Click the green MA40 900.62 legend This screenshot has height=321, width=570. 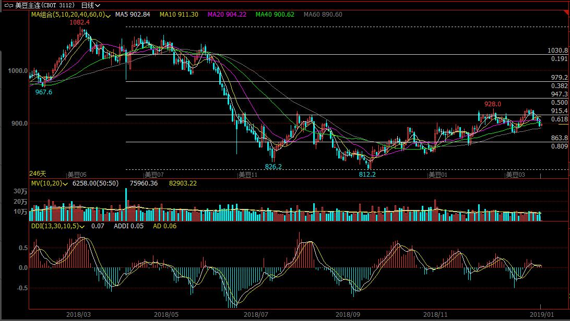tap(275, 15)
